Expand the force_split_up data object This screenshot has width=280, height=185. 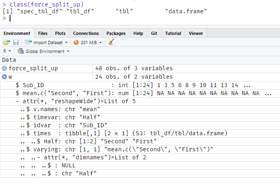(x=4, y=68)
